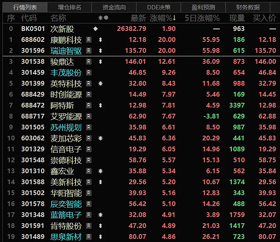Open the 资金流向 tab
The width and height of the screenshot is (280, 242).
[x=114, y=7]
